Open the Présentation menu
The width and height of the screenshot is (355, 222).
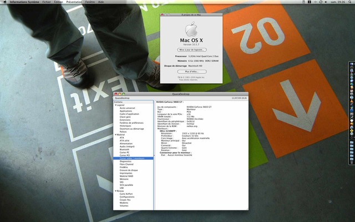pyautogui.click(x=74, y=2)
